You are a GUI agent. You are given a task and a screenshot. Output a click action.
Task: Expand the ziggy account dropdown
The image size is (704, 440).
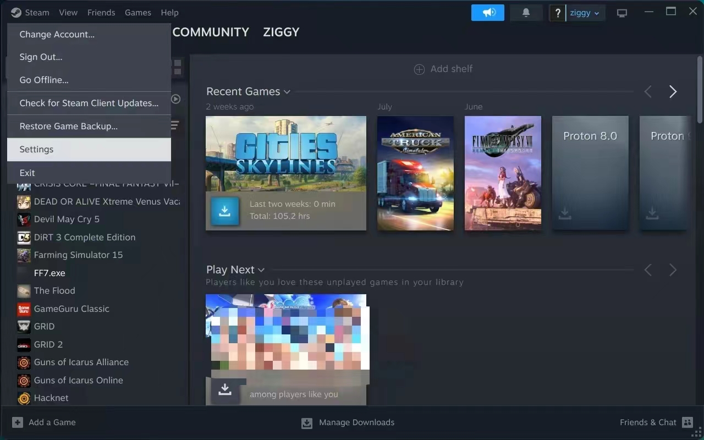coord(586,13)
